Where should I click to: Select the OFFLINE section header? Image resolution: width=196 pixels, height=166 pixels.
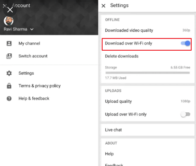pos(112,20)
